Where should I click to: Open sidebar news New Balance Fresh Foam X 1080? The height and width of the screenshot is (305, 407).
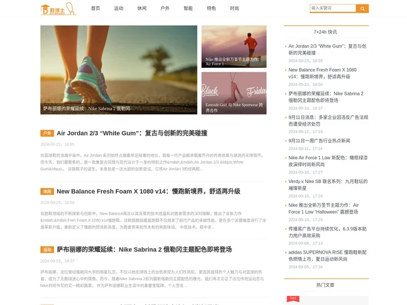tap(322, 73)
